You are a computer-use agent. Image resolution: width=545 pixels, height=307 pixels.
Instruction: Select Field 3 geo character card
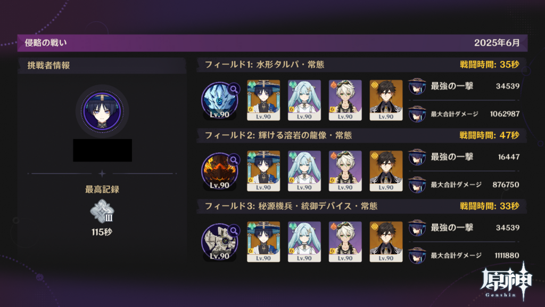pyautogui.click(x=386, y=242)
